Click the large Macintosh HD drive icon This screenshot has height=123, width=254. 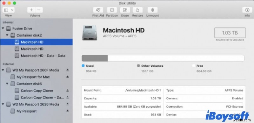click(90, 33)
